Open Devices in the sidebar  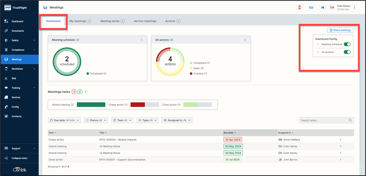tap(16, 97)
